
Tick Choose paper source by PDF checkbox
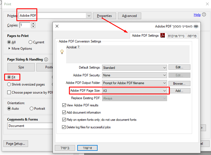pyautogui.click(x=9, y=92)
